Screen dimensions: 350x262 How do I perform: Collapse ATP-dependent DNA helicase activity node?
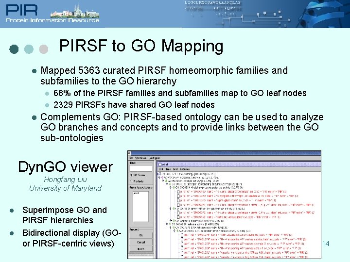(175, 231)
